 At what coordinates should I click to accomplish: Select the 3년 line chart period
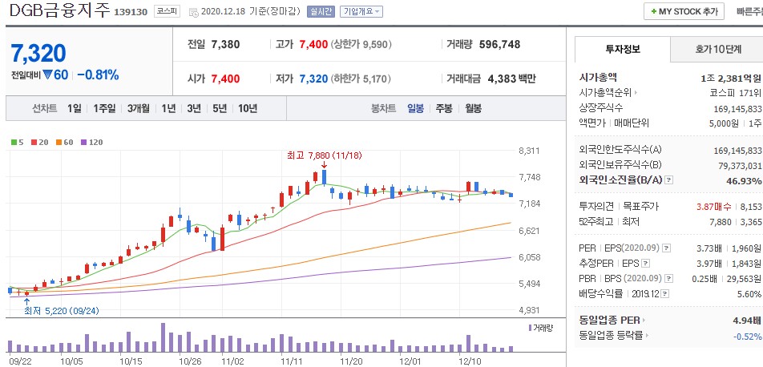[194, 108]
